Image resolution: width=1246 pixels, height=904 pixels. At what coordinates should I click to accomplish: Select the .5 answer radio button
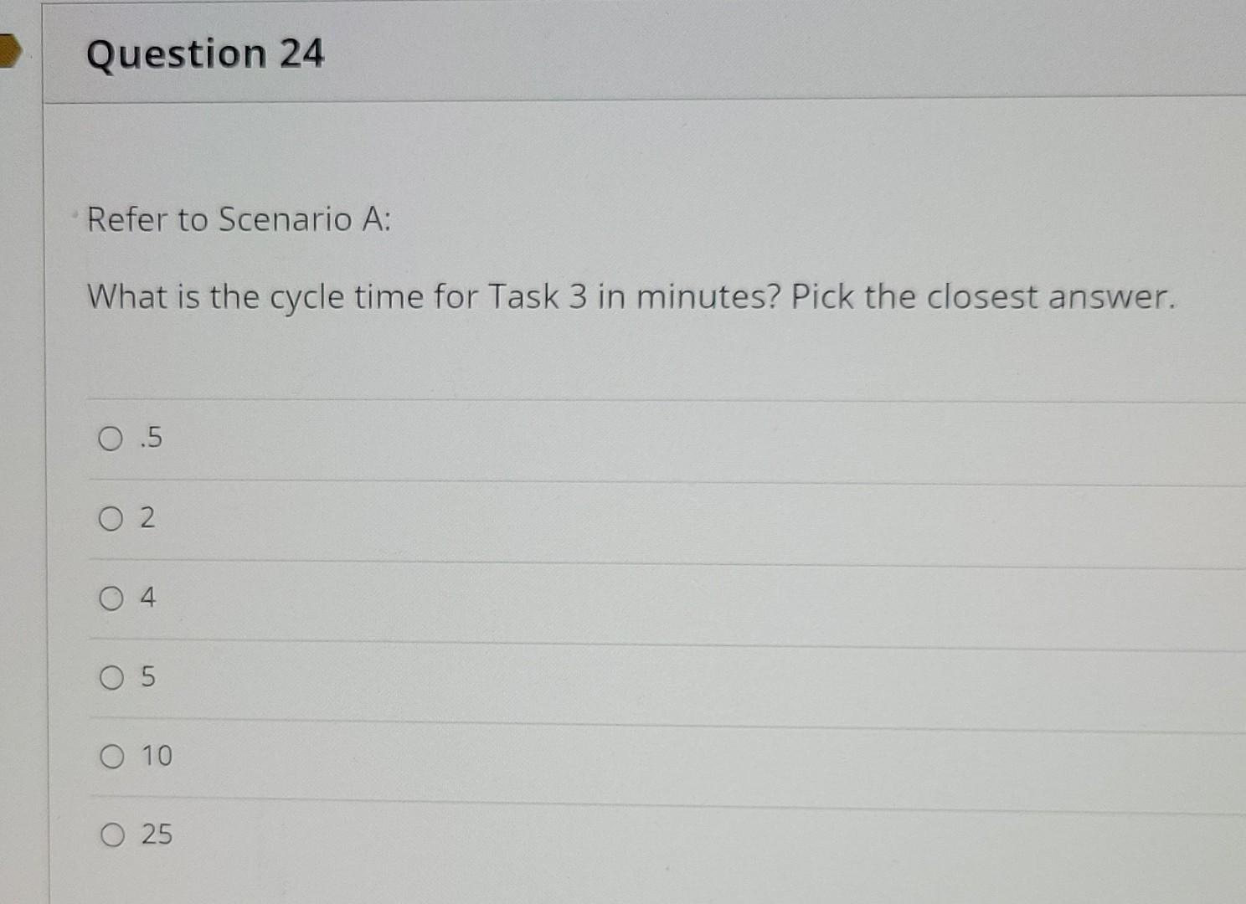click(110, 439)
